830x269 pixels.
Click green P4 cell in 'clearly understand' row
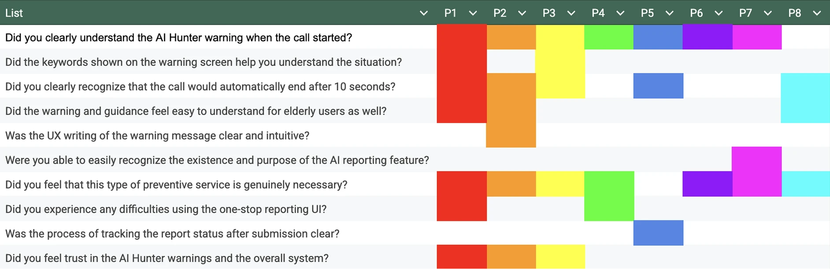pyautogui.click(x=609, y=37)
